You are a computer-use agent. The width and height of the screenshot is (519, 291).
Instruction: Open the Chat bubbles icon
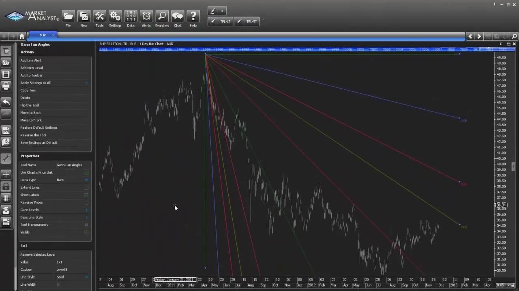click(x=178, y=17)
